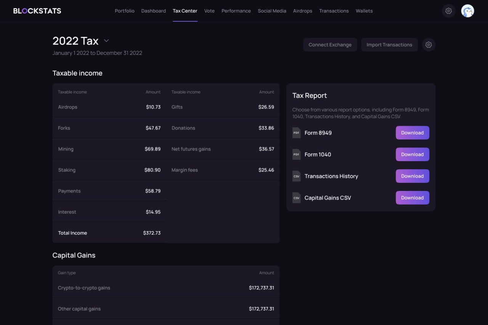488x325 pixels.
Task: Open the Wallets tab
Action: (364, 11)
